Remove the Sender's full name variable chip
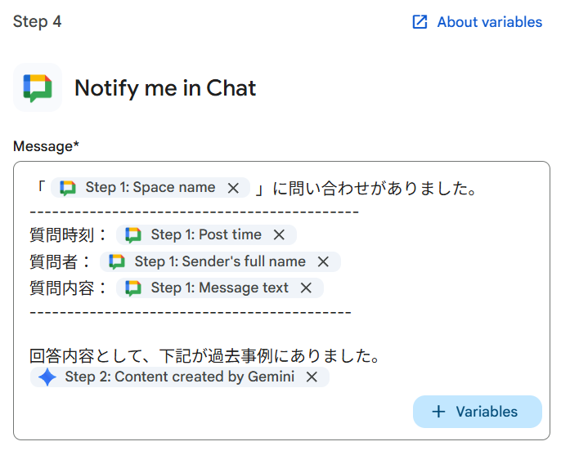Viewport: 570px width, 455px height. [x=323, y=262]
